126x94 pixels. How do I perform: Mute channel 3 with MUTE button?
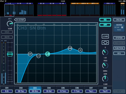(7, 37)
